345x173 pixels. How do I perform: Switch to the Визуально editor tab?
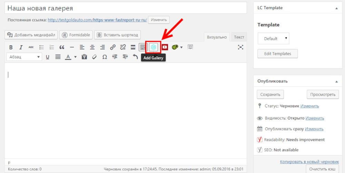pyautogui.click(x=217, y=37)
